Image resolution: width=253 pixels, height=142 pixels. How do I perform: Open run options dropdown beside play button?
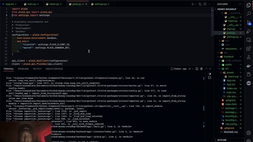coord(196,4)
